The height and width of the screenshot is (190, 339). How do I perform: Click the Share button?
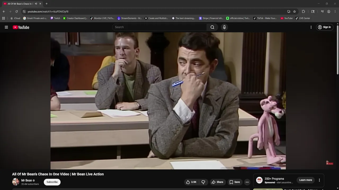[217, 182]
